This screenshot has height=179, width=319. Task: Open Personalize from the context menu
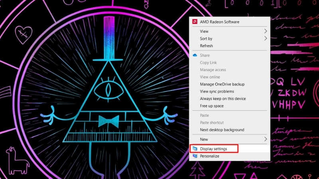230,156
